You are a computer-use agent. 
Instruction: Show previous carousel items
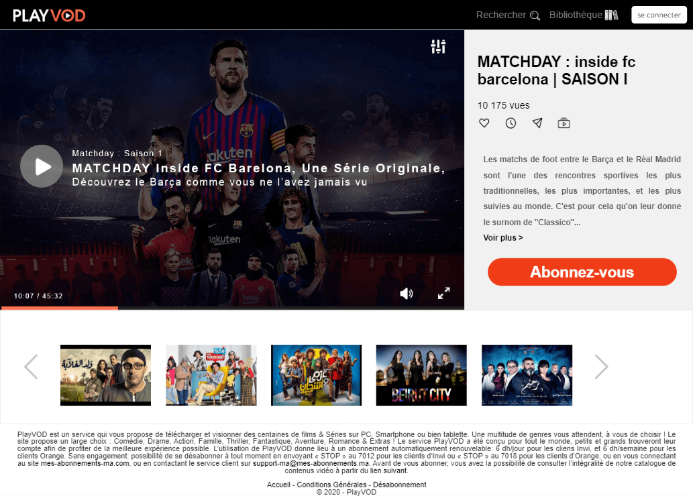coord(31,367)
